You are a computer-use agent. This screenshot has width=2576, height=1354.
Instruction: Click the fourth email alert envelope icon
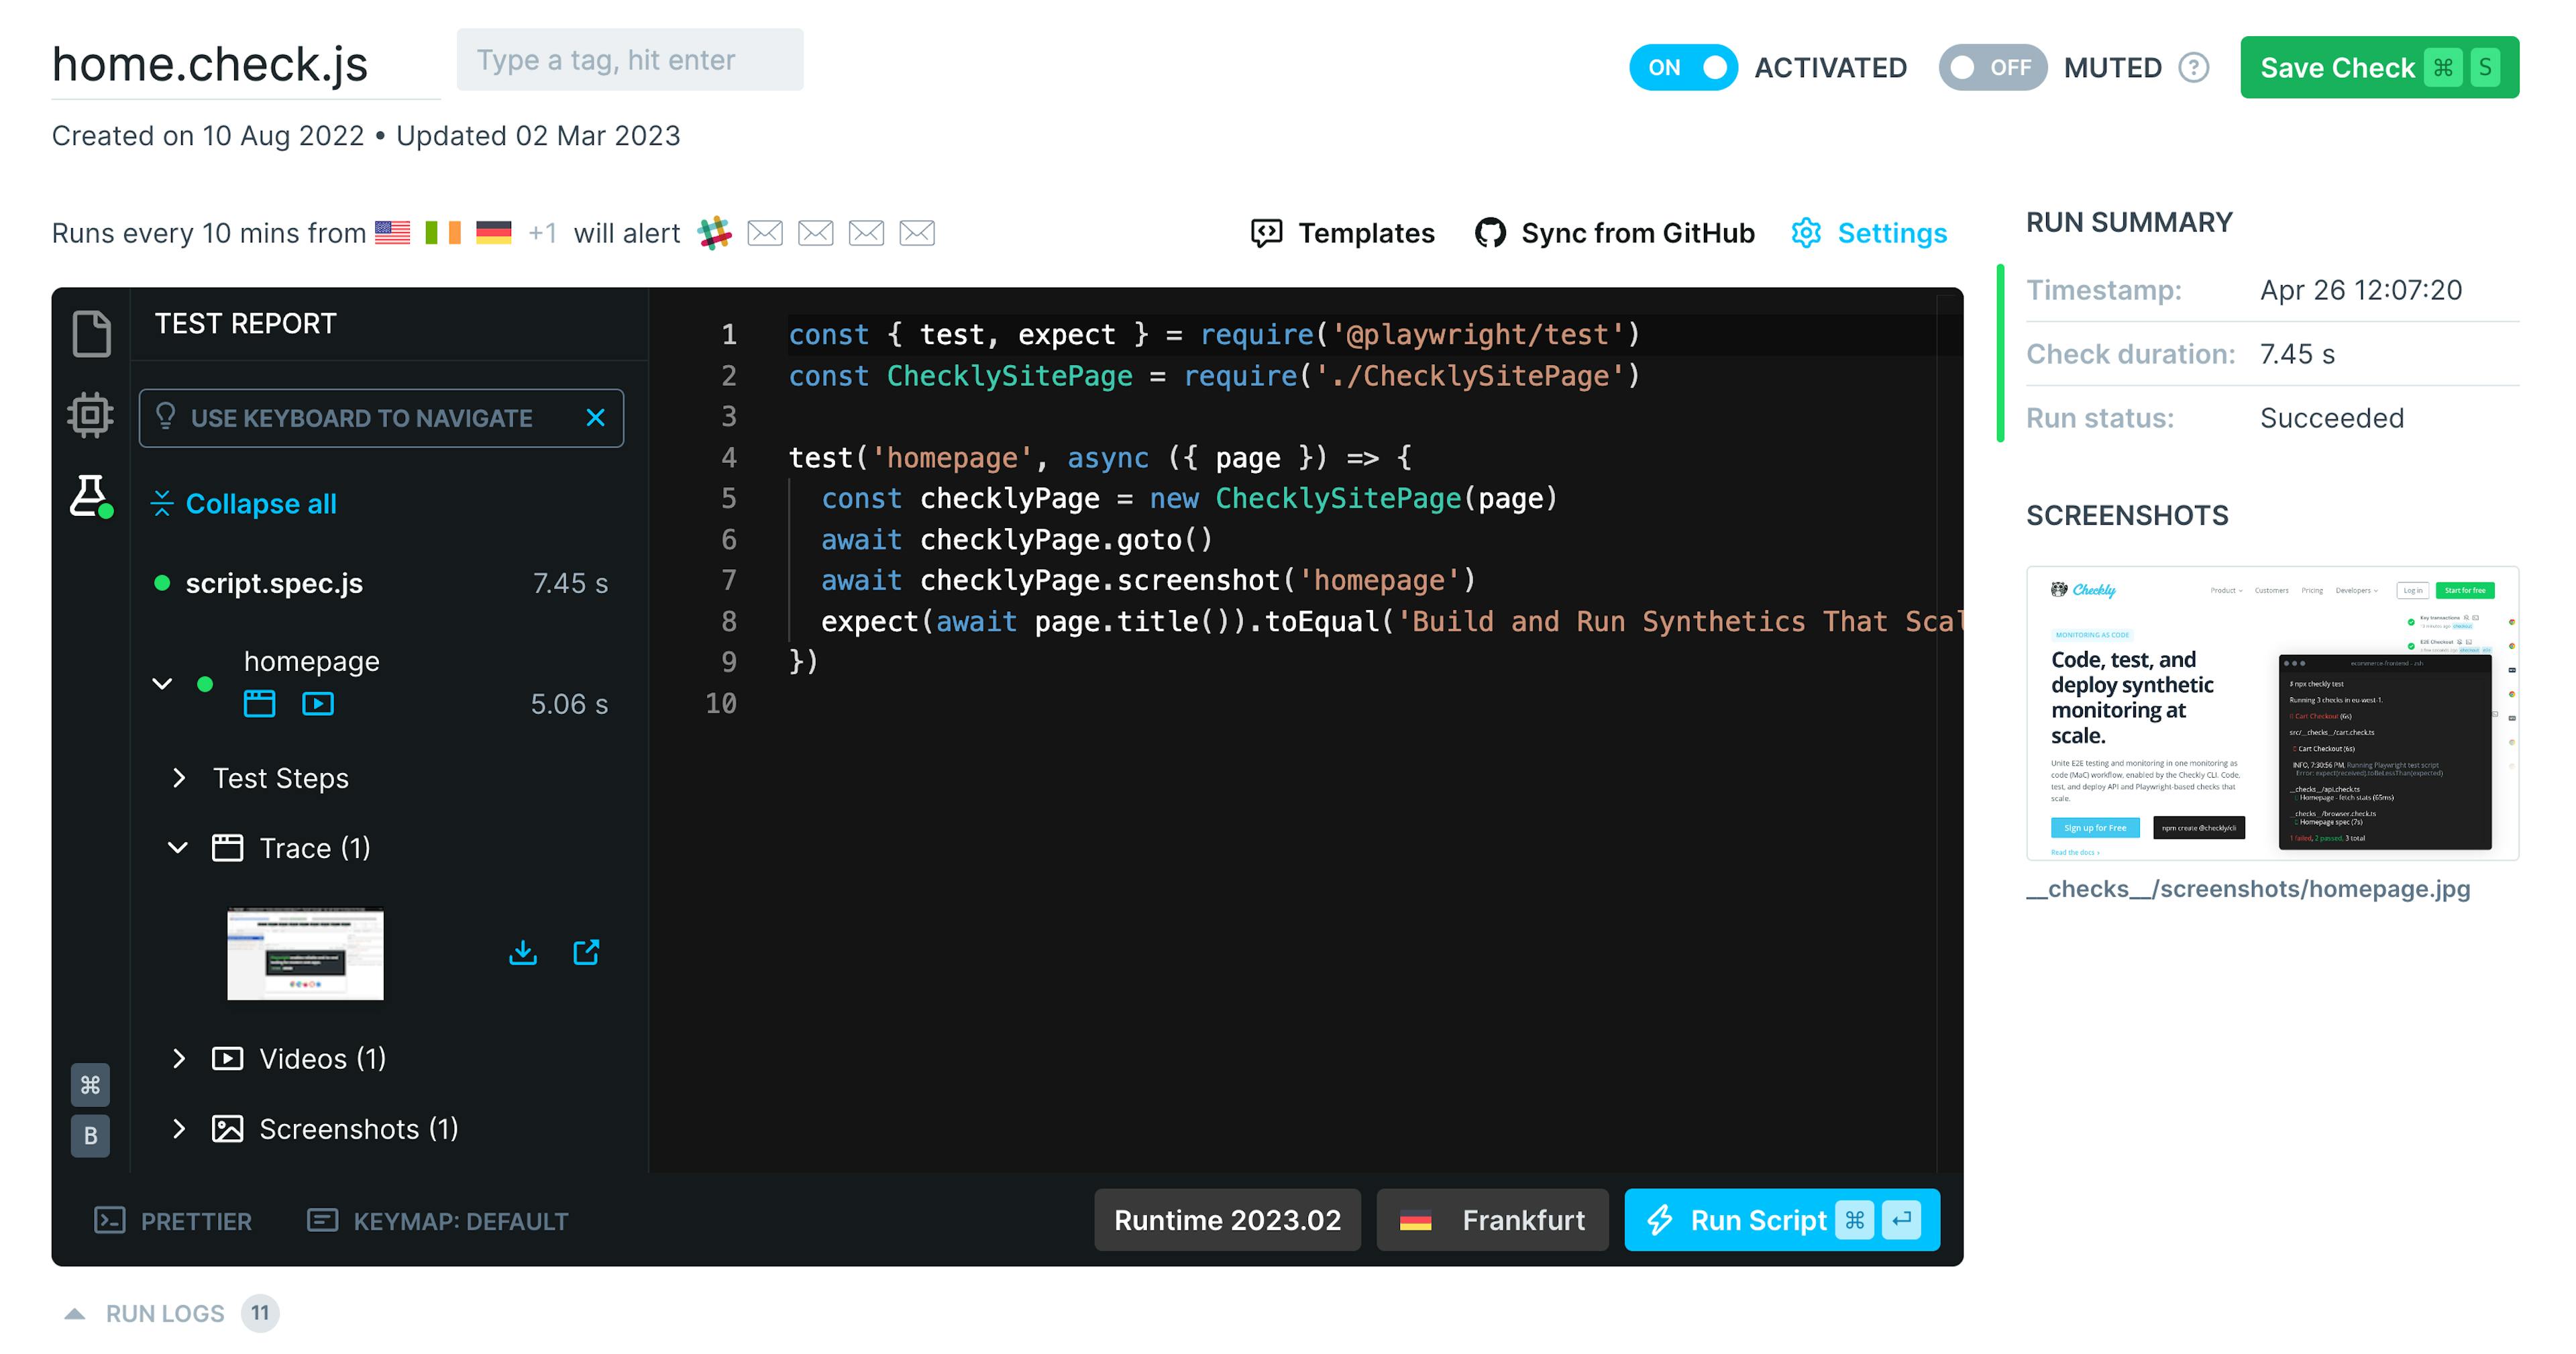[x=917, y=233]
